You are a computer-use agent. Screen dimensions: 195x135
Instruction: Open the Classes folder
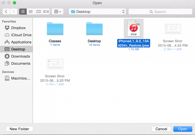coord(55,29)
